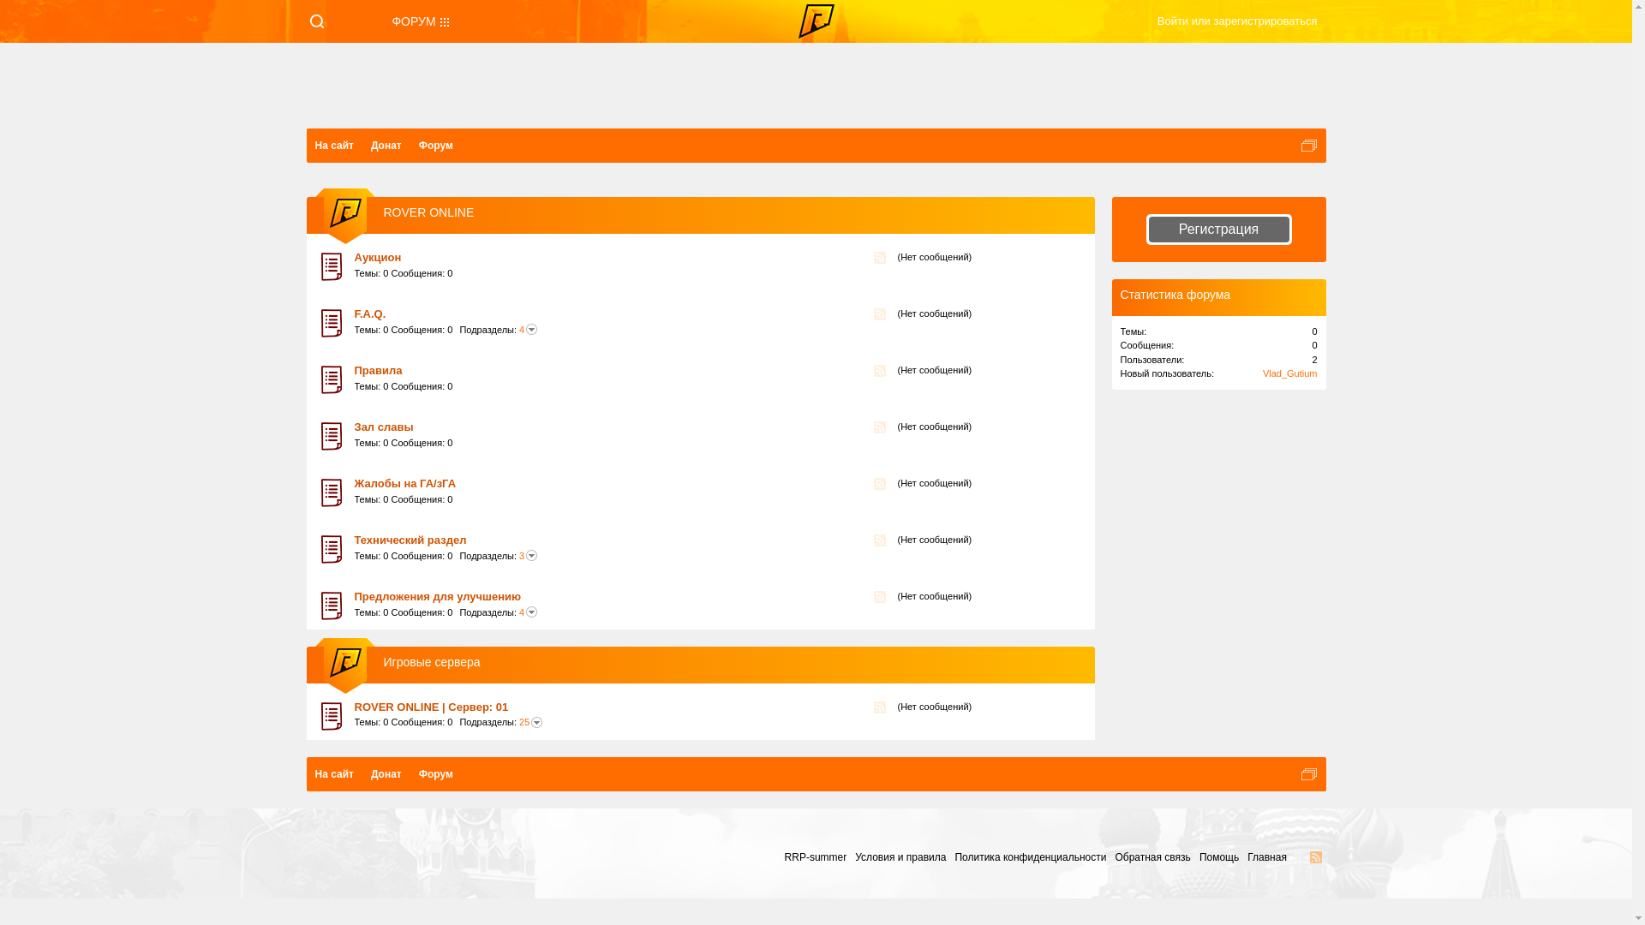Open Обратная связь footer link

(x=1152, y=857)
